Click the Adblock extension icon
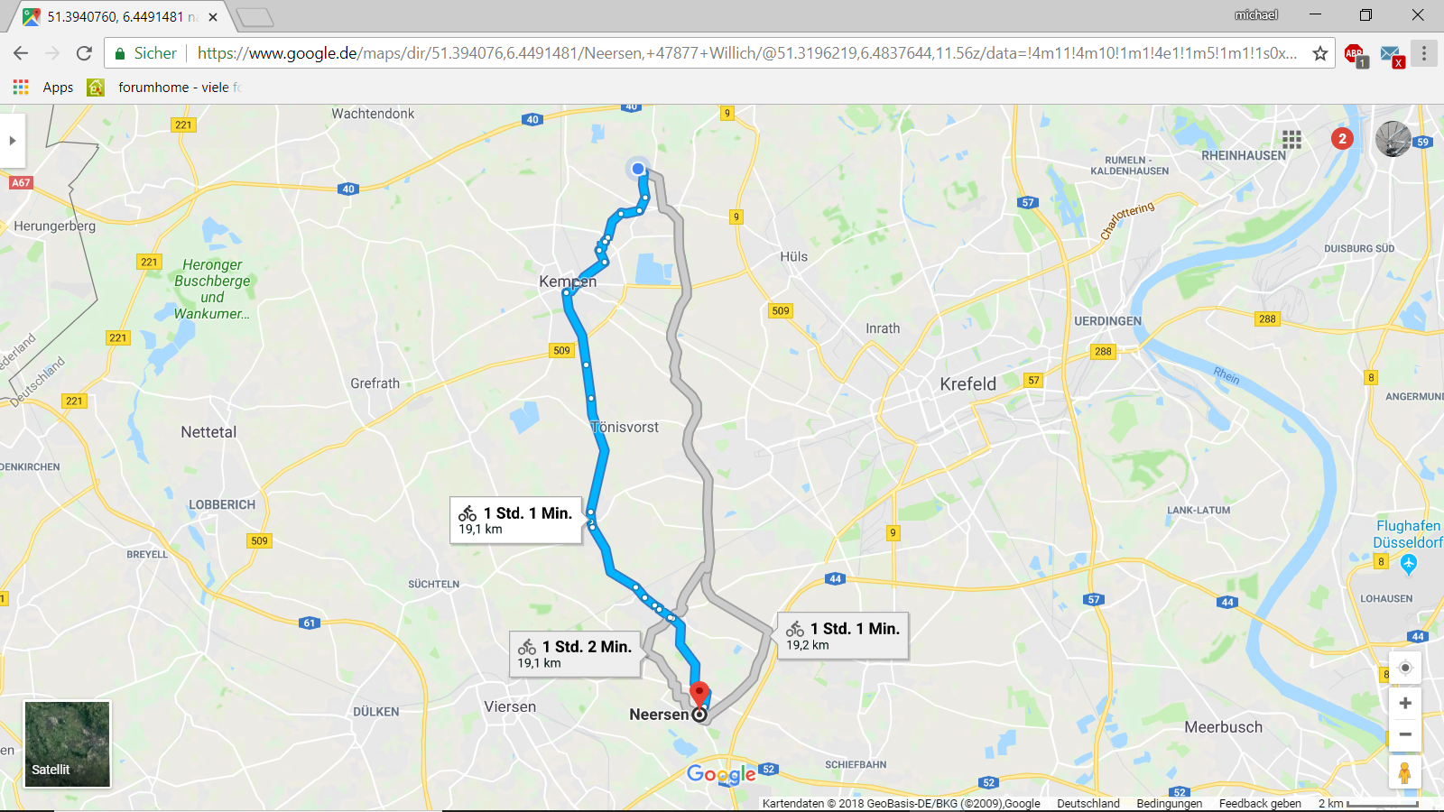Image resolution: width=1444 pixels, height=812 pixels. (x=1356, y=54)
